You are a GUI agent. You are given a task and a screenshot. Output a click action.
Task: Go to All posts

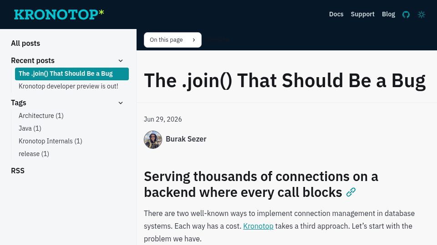(25, 44)
